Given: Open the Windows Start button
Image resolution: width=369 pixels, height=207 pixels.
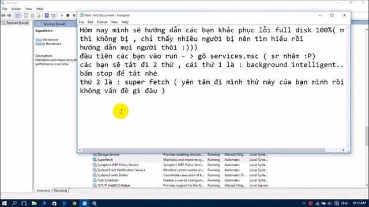Looking at the screenshot, I should click(4, 203).
